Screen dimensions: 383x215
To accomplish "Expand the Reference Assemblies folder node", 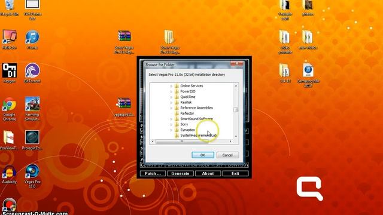I will coord(171,108).
